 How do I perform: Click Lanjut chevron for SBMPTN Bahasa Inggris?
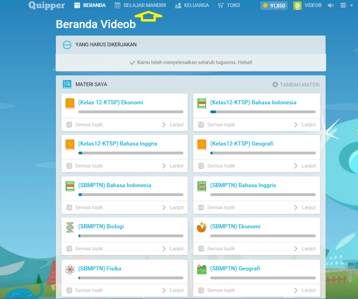click(296, 207)
